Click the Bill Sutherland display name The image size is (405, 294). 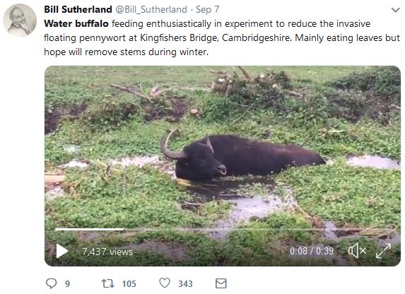78,10
